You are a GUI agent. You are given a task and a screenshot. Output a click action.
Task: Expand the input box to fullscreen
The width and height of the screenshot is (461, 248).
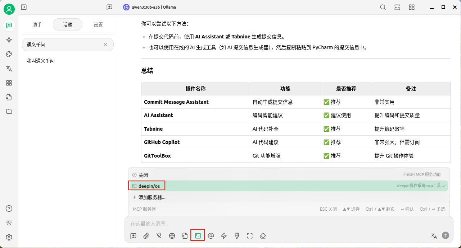(250, 236)
